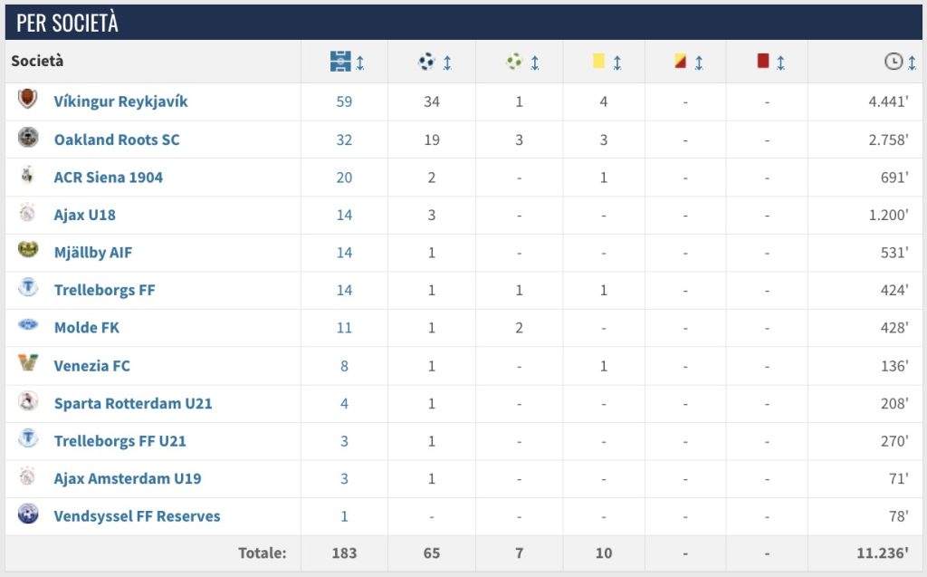Click Ajax U18's 14 appearances link

click(x=344, y=216)
